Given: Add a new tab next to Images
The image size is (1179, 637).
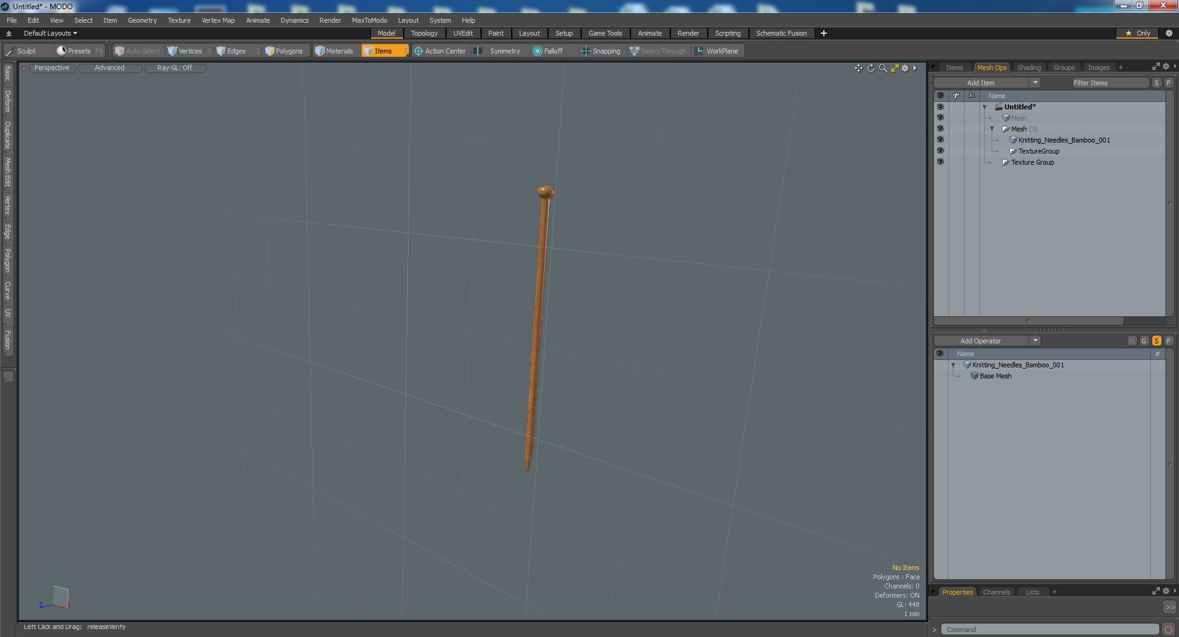Looking at the screenshot, I should coord(1121,68).
